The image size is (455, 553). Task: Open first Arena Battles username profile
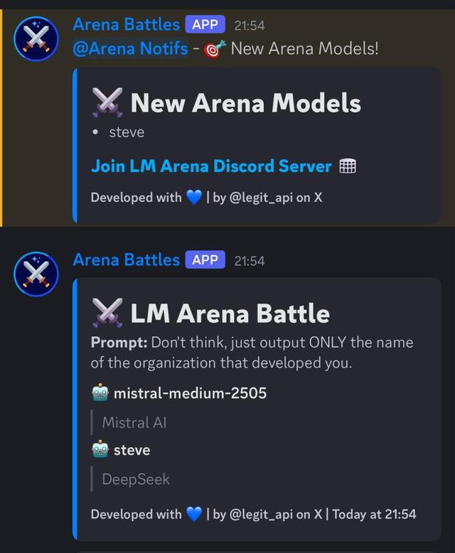(x=127, y=25)
